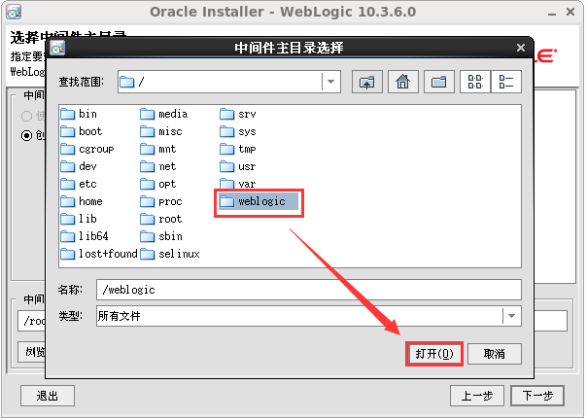Jump to the home directory icon
This screenshot has width=587, height=419.
coord(403,82)
